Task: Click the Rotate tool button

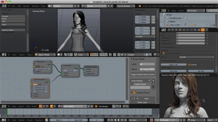Action: (13, 19)
